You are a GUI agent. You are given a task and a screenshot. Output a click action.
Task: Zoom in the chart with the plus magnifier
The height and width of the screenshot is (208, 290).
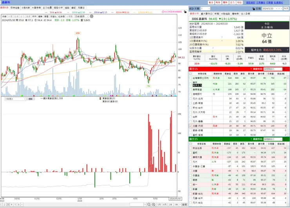coord(154,204)
